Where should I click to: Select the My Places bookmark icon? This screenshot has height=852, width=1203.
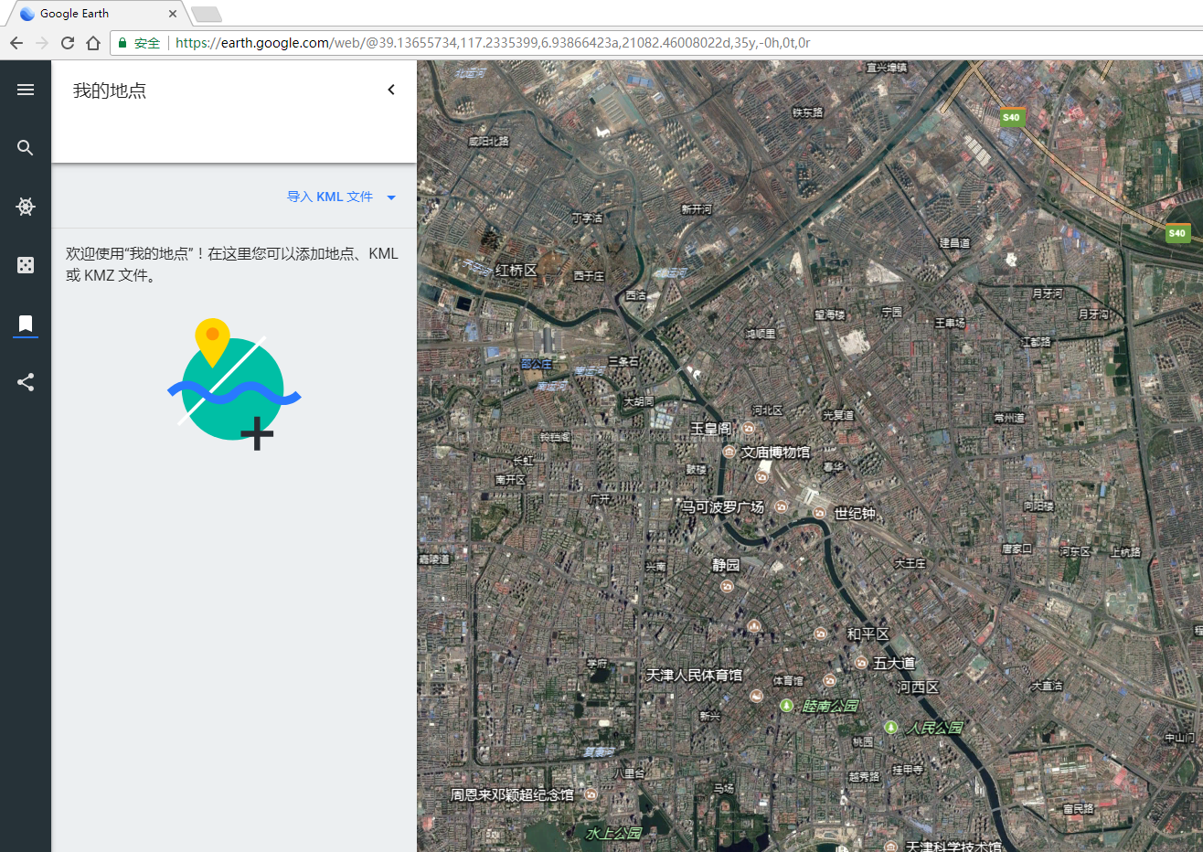[26, 324]
